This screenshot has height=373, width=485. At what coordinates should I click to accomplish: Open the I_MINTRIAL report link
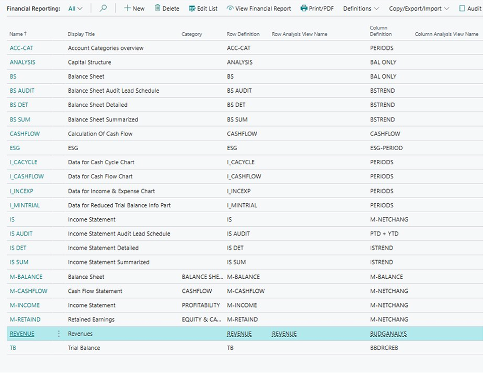click(x=25, y=206)
